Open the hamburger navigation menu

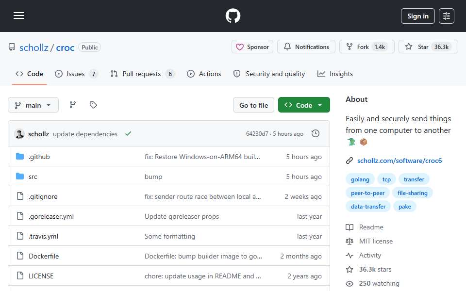coord(19,16)
